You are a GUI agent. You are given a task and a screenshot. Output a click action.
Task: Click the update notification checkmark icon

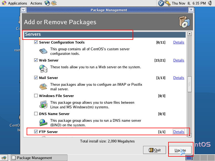[x=161, y=3]
